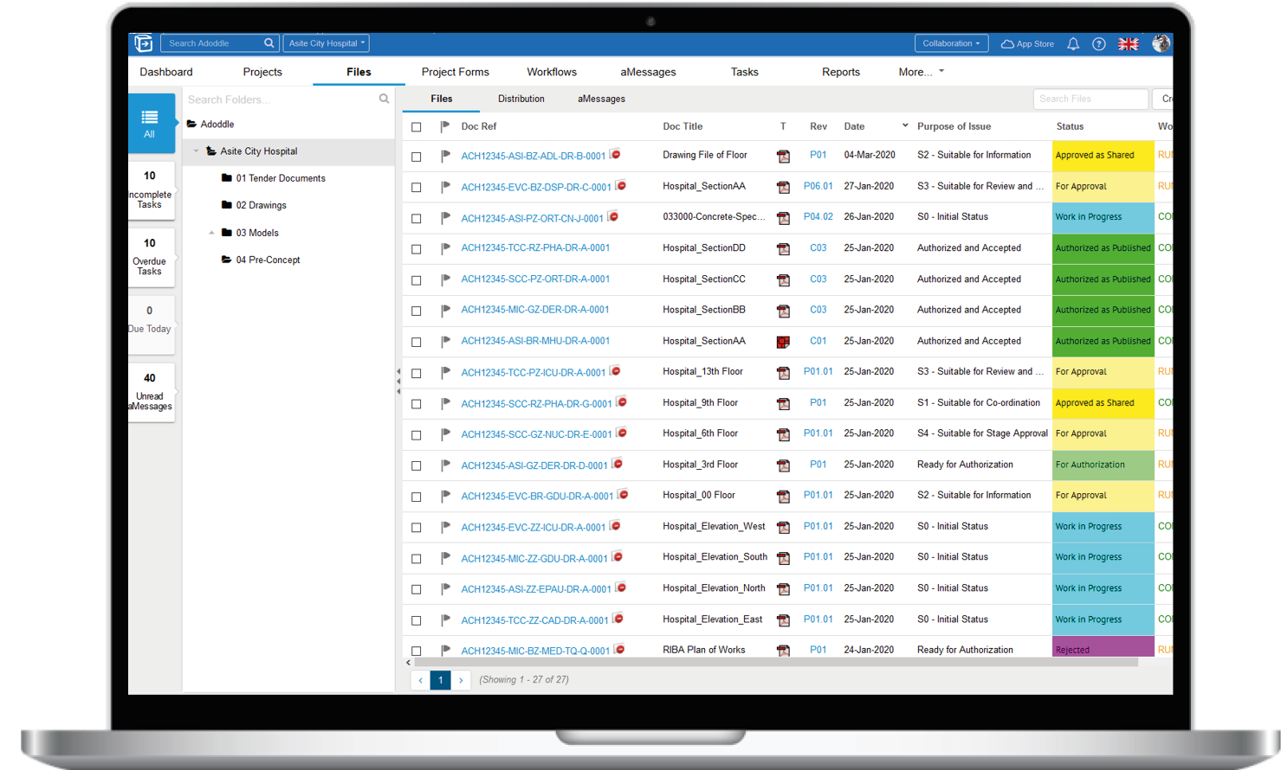
Task: Open help using the question mark icon
Action: pos(1100,43)
